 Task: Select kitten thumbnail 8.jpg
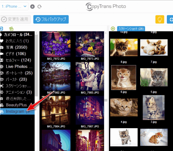[x=124, y=47]
